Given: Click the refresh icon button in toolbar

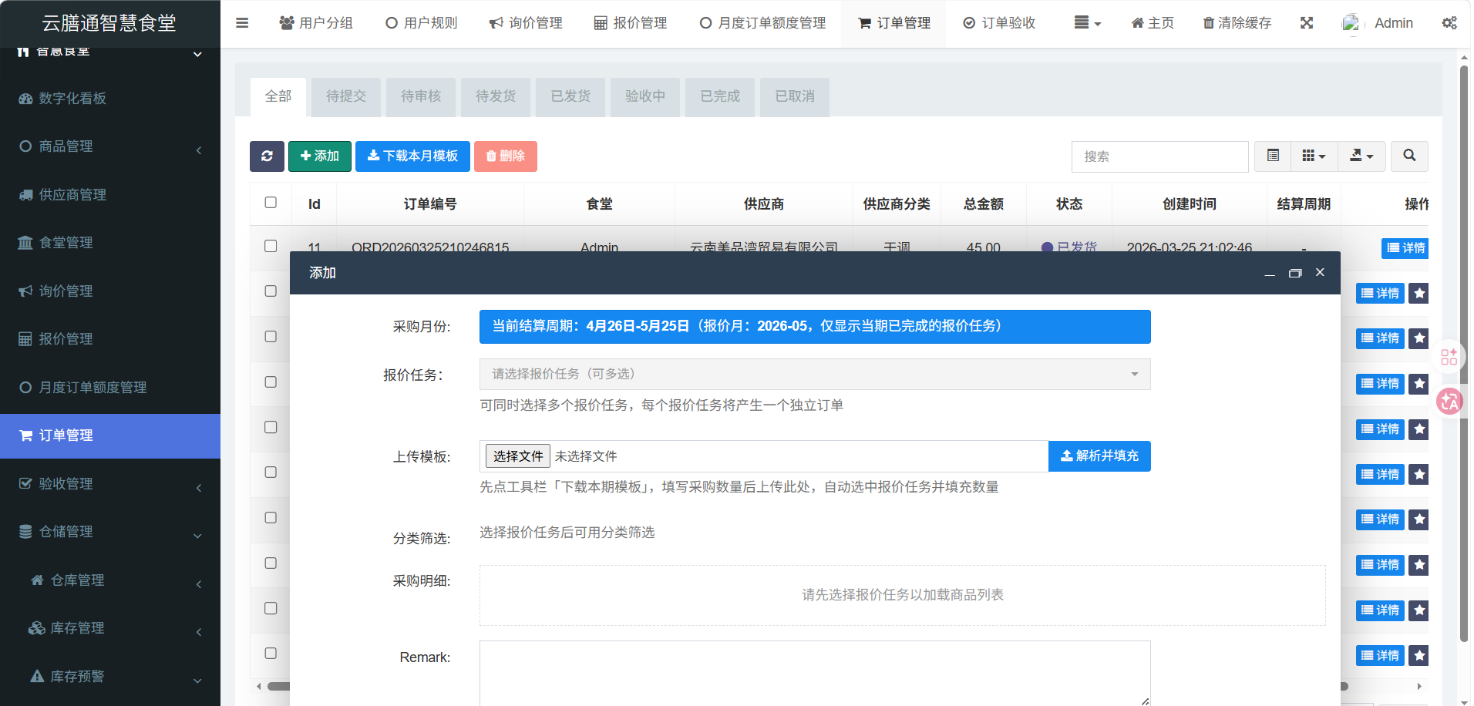Looking at the screenshot, I should (x=267, y=156).
